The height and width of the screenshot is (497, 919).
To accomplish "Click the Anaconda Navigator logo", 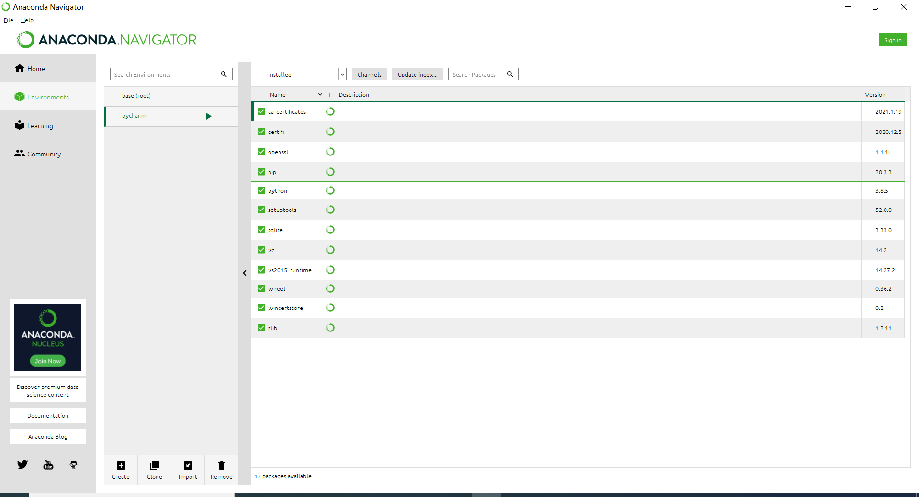I will (107, 40).
